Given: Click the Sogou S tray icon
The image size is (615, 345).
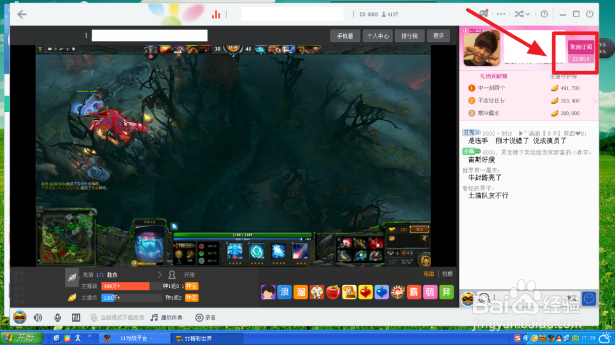Looking at the screenshot, I should 517,338.
